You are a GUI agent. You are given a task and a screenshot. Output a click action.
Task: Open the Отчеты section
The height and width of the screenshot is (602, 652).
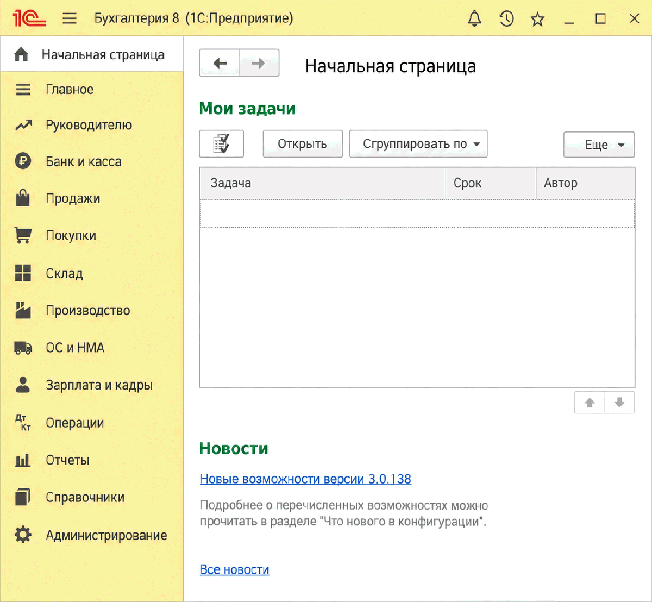click(x=92, y=460)
